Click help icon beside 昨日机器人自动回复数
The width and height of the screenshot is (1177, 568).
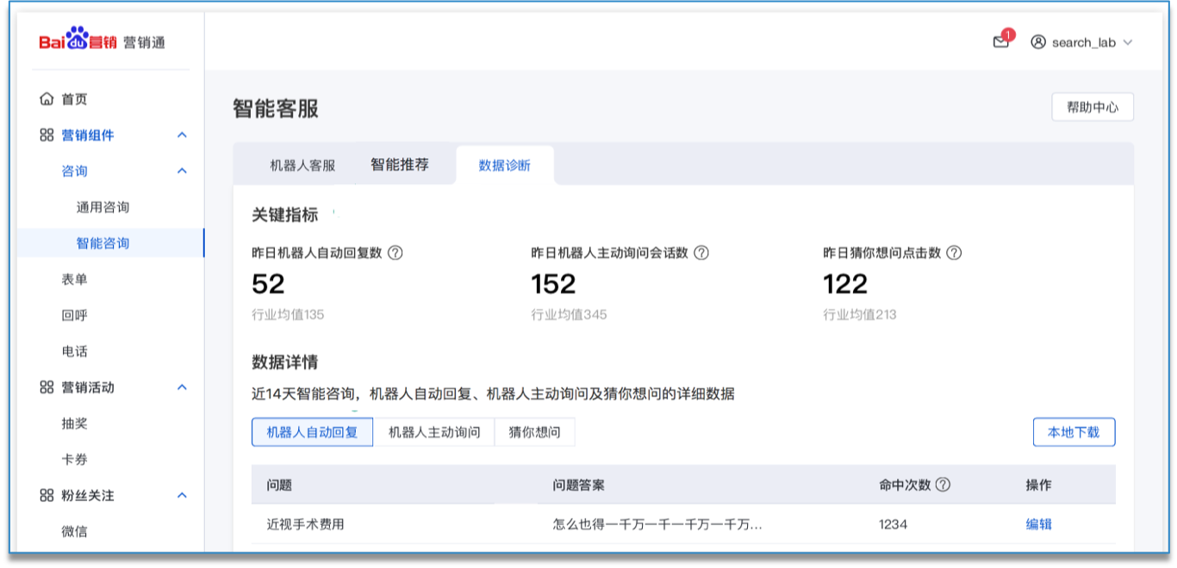(x=395, y=253)
